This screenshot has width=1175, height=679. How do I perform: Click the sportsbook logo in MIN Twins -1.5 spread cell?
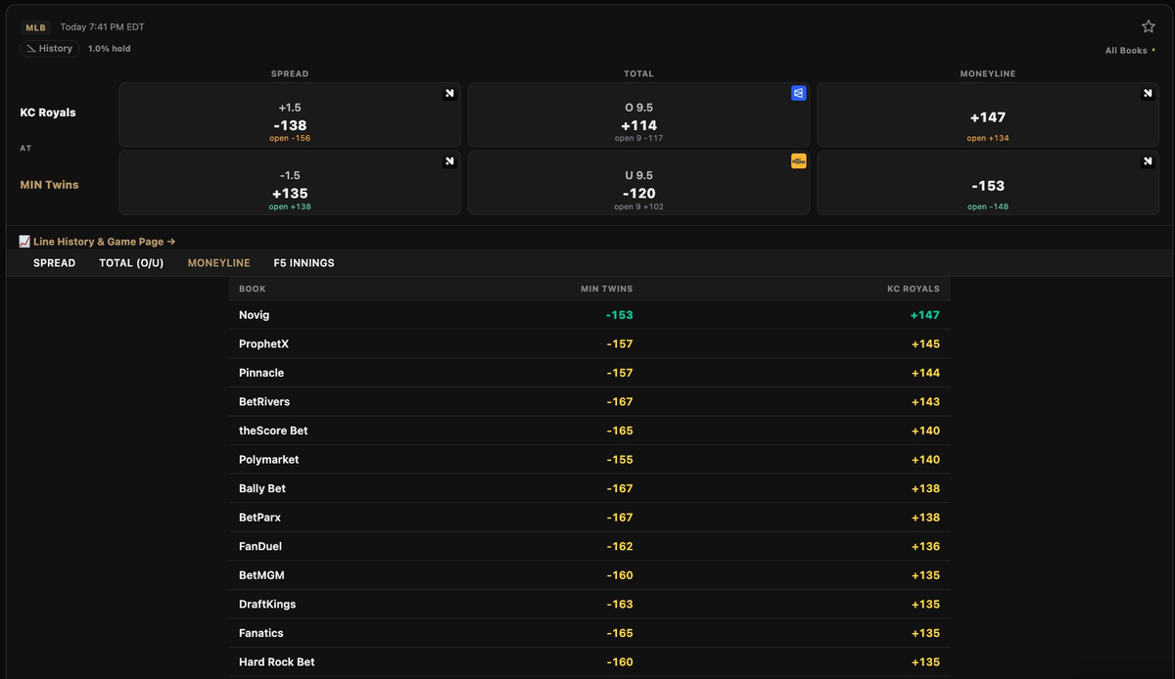(449, 161)
